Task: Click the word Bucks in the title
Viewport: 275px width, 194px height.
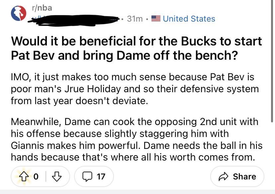Action: pos(185,41)
